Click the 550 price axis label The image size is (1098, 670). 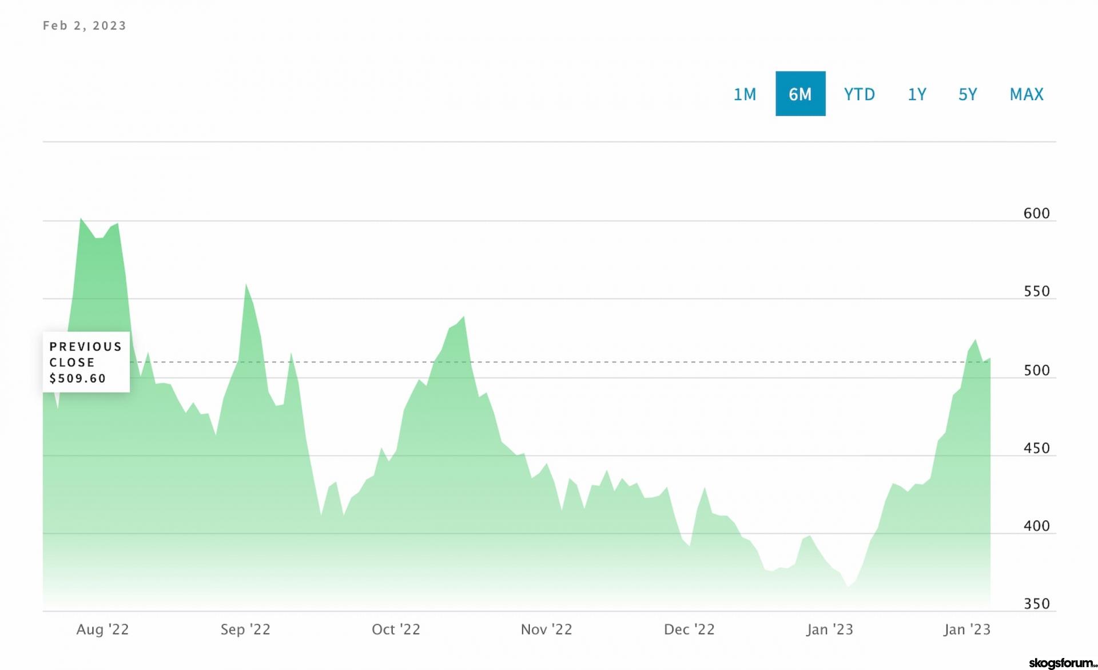pos(1036,291)
